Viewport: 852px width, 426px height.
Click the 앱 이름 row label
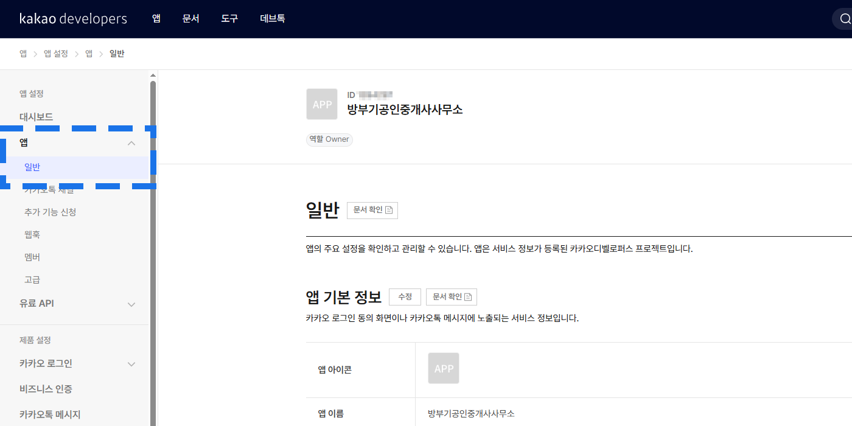pyautogui.click(x=331, y=414)
